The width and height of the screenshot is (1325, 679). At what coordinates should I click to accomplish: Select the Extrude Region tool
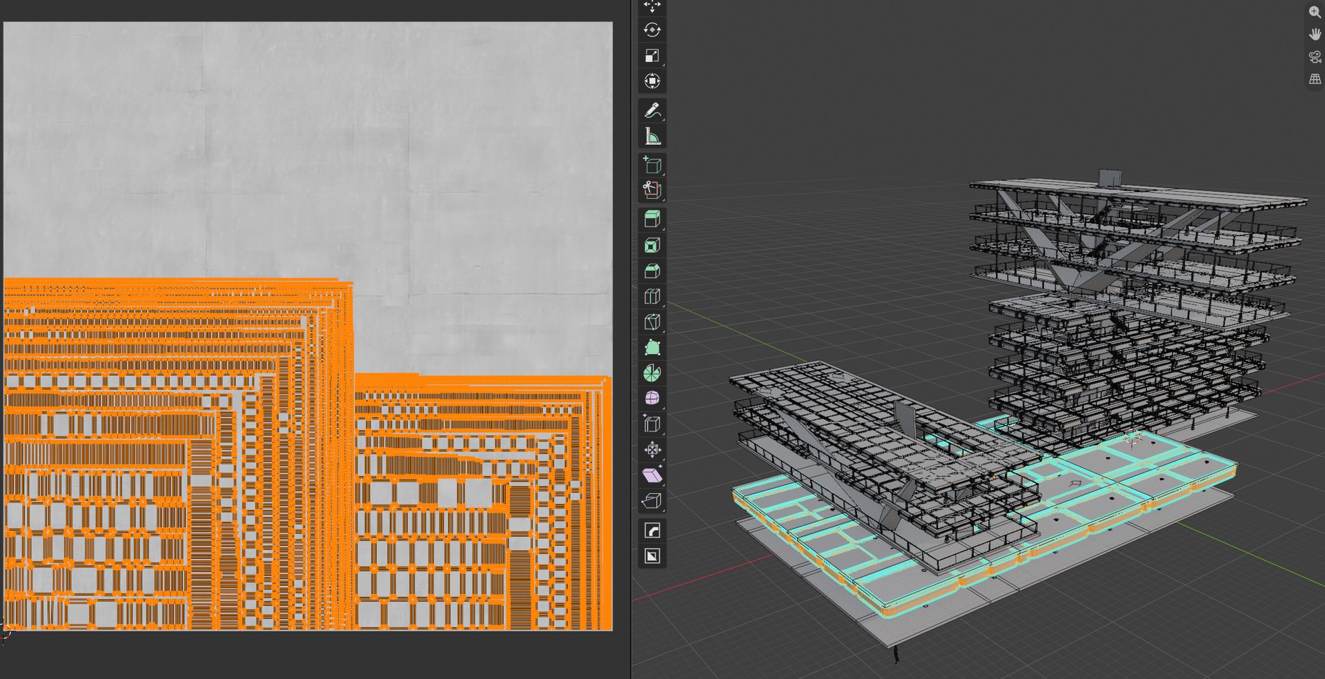click(652, 219)
